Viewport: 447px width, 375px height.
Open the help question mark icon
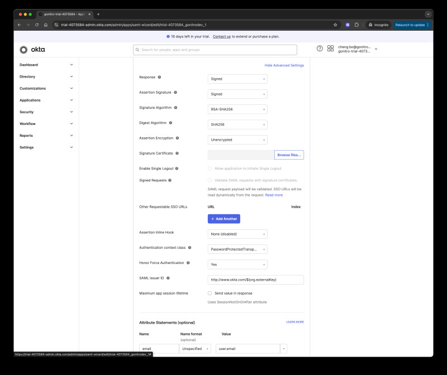pos(320,49)
